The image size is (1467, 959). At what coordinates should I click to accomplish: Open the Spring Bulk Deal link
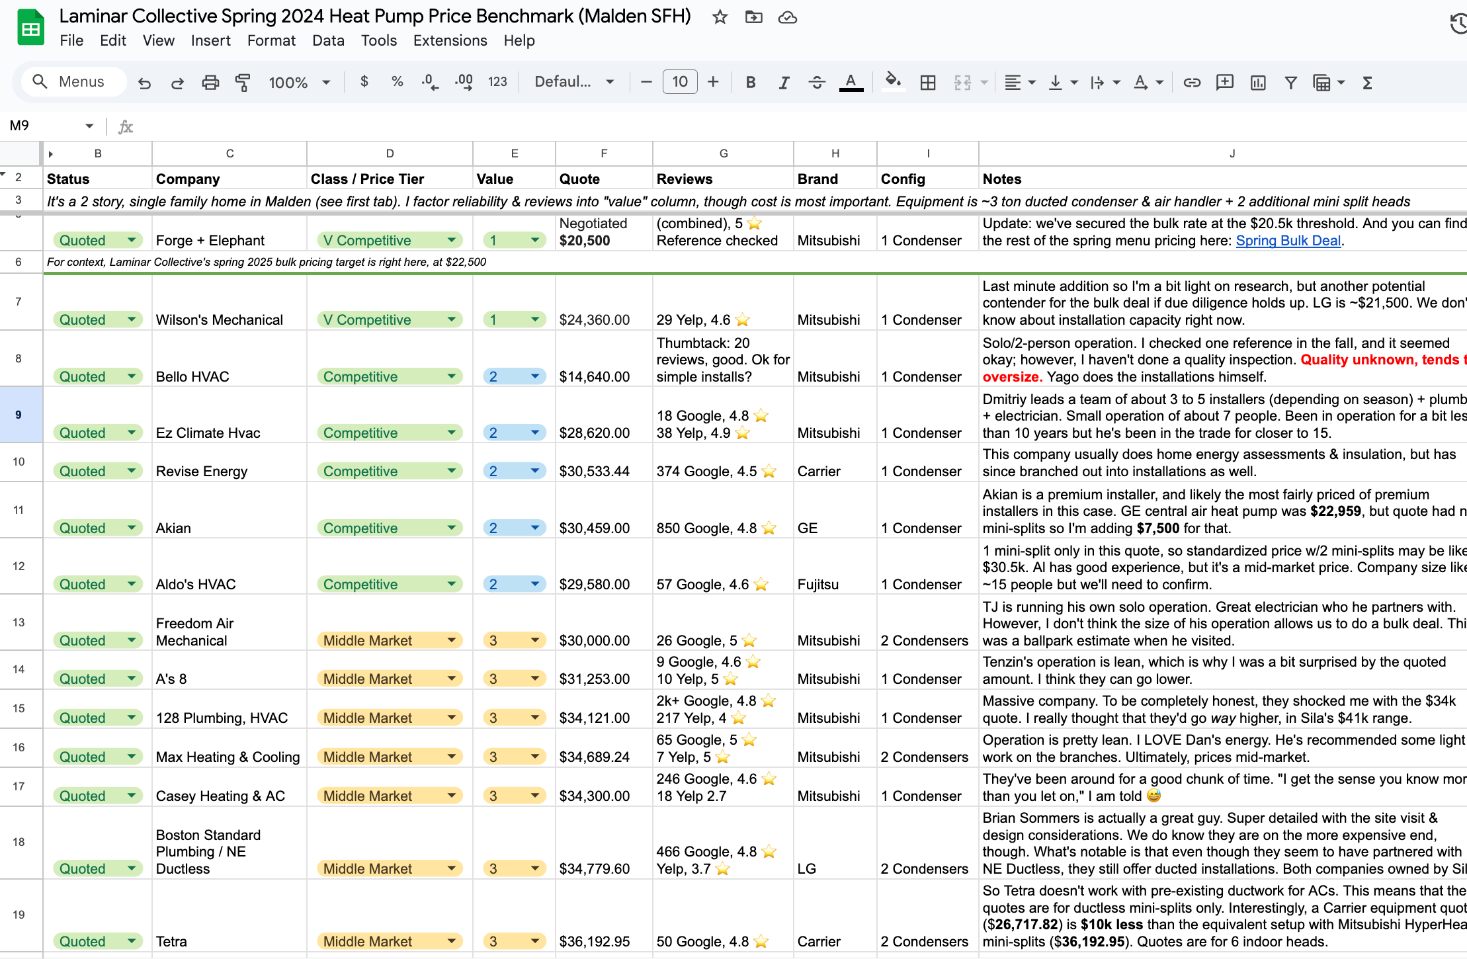1288,241
